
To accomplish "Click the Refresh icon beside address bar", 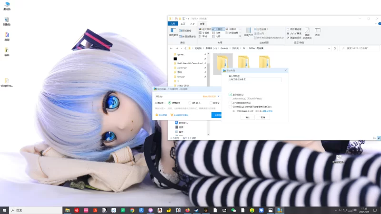I will point(335,48).
